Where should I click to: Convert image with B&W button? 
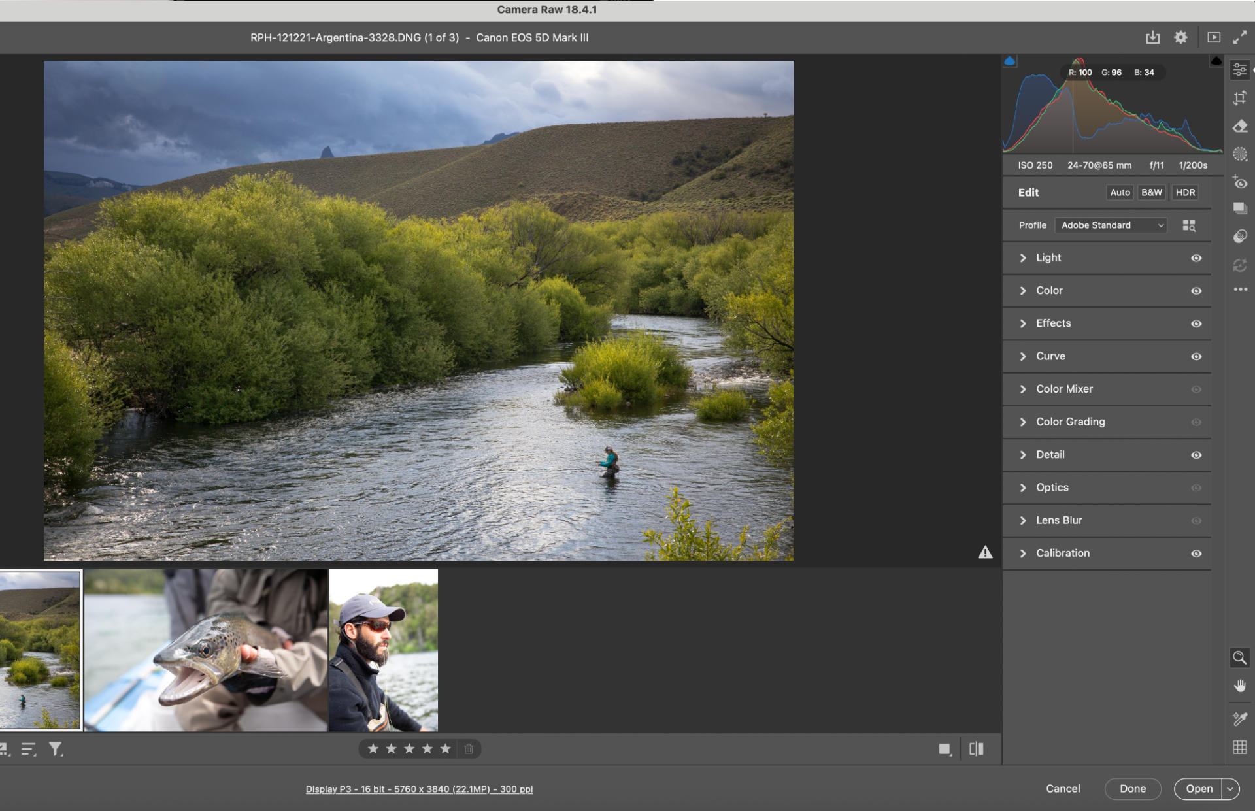(x=1152, y=193)
